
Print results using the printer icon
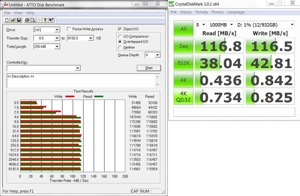click(27, 20)
